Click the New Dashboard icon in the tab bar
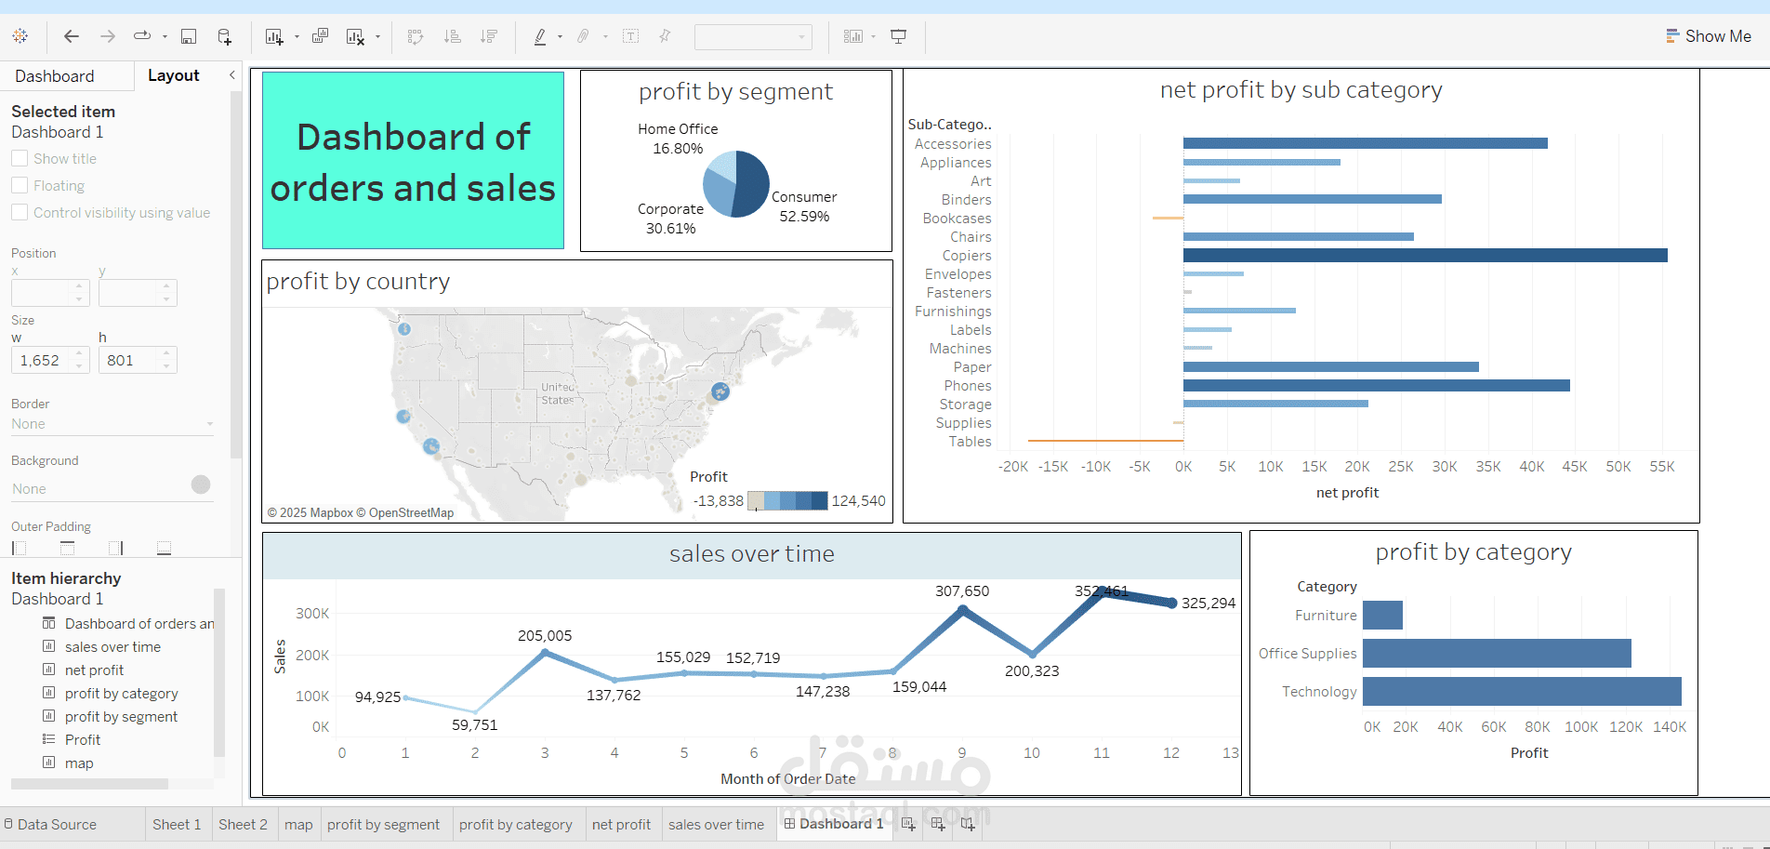Screen dimensions: 1770x849 click(938, 824)
